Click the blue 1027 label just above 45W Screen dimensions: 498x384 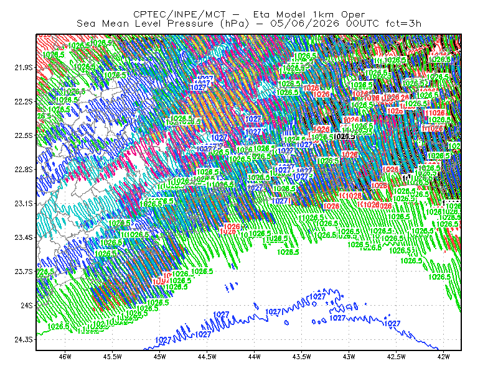pos(164,340)
